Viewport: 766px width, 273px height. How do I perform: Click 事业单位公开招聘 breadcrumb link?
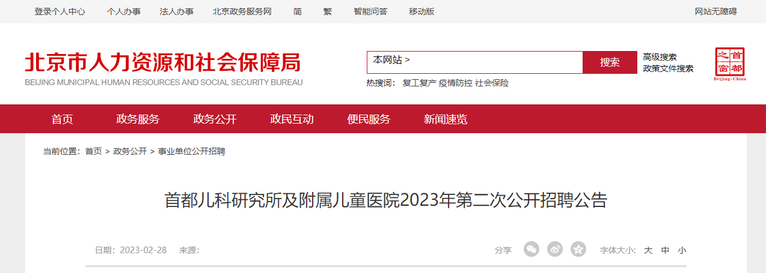(191, 151)
